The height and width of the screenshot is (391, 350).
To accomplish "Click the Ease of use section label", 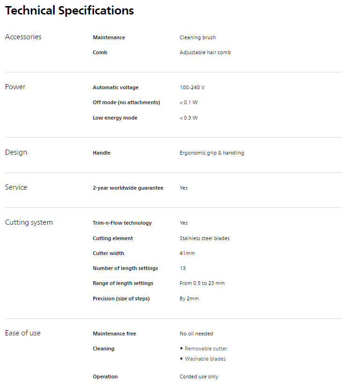I will tap(22, 333).
